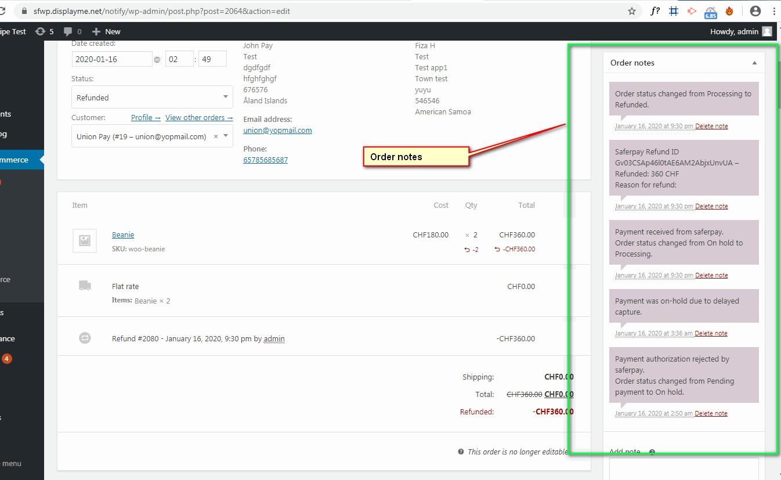Click the help icon next to Add note

tap(652, 452)
